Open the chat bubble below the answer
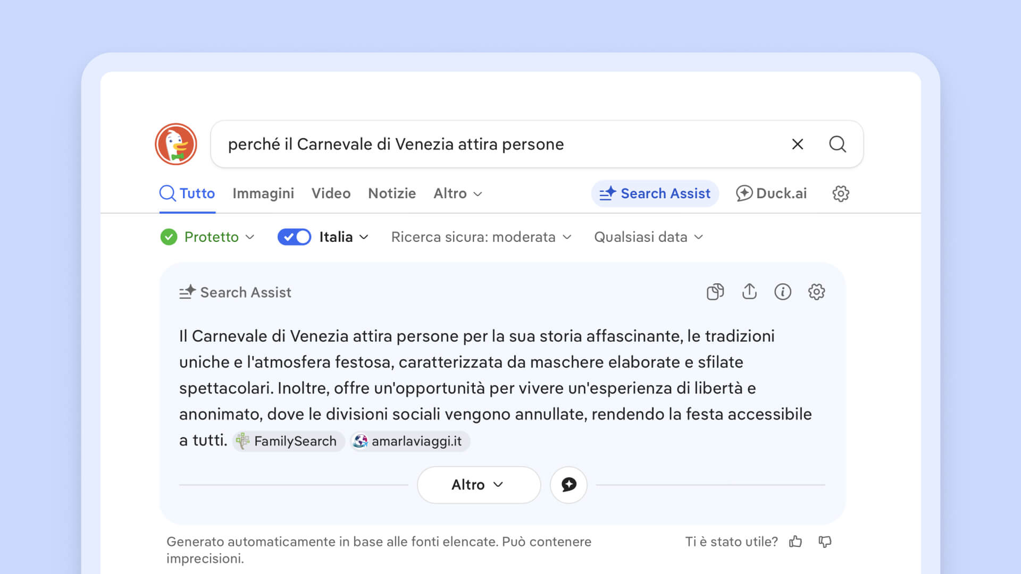The width and height of the screenshot is (1021, 574). pos(568,485)
